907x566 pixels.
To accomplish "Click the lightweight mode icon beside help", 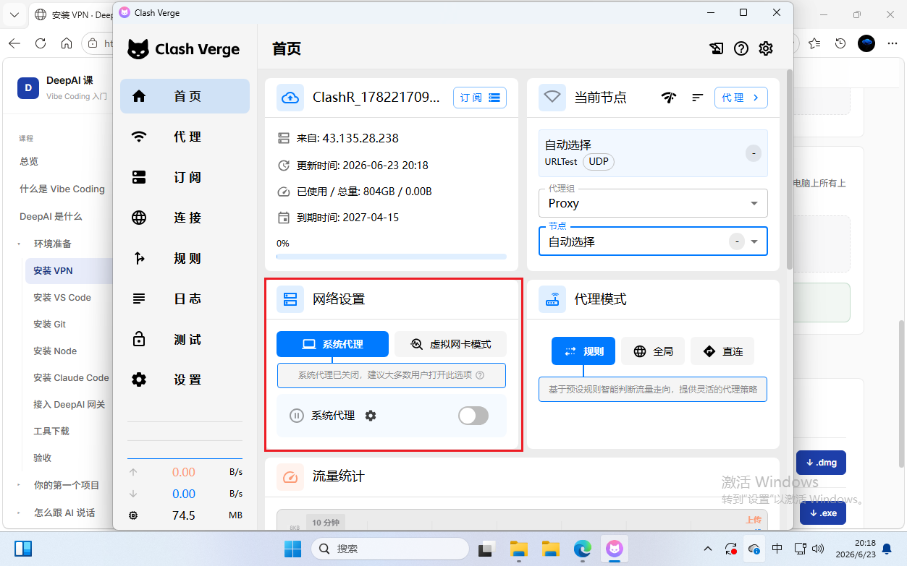I will 716,48.
